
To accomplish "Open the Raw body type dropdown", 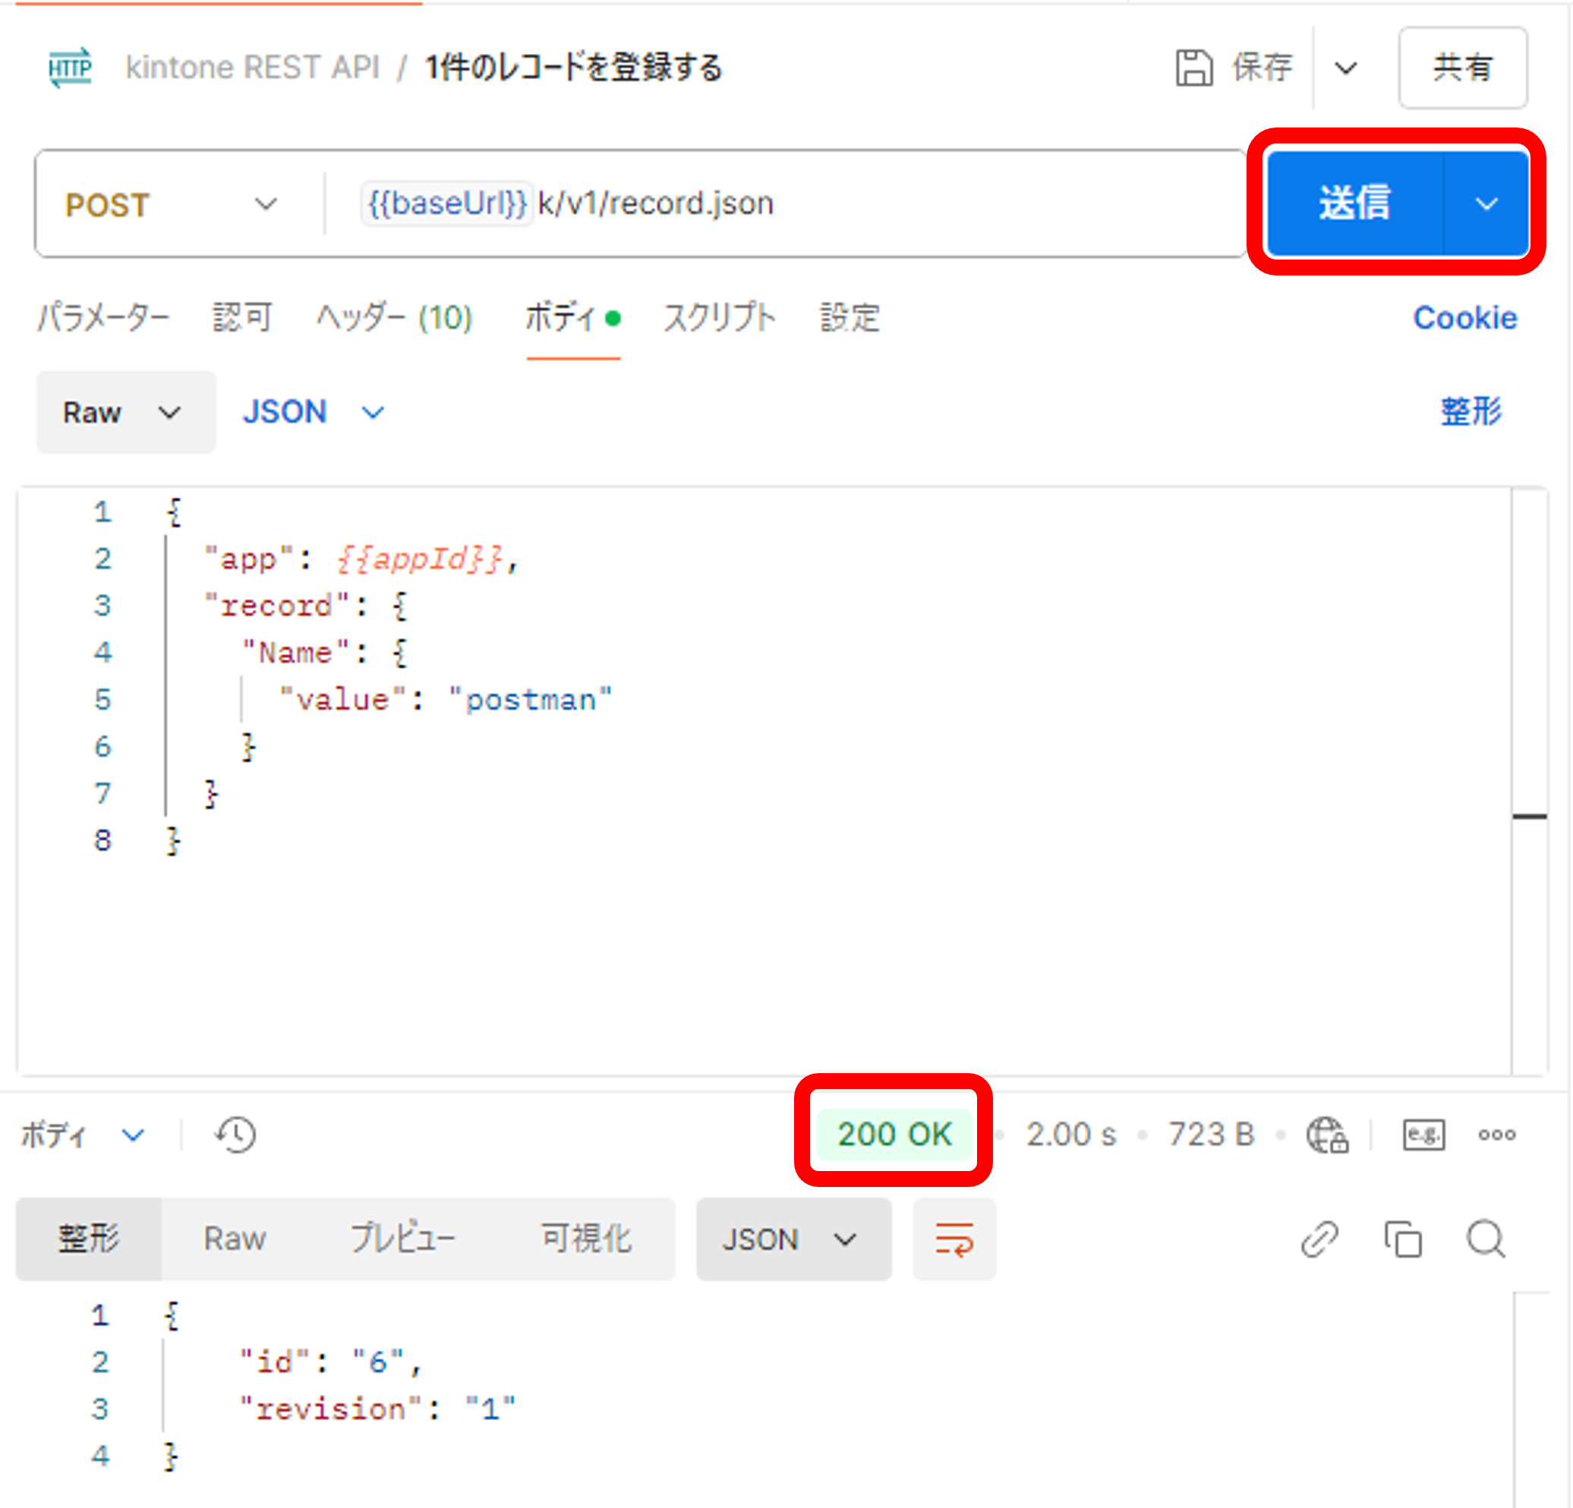I will pyautogui.click(x=125, y=412).
